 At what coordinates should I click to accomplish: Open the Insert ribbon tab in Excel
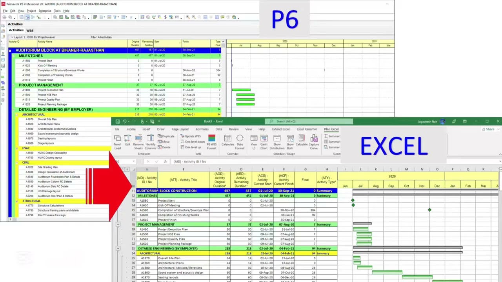tap(146, 129)
